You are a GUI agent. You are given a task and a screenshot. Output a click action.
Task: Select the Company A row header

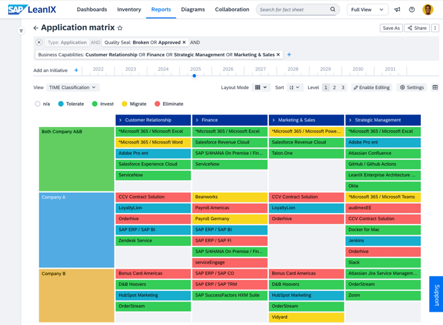click(x=77, y=230)
